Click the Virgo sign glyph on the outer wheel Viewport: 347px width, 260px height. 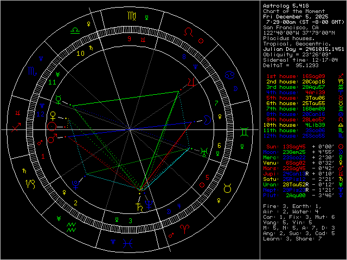point(132,16)
